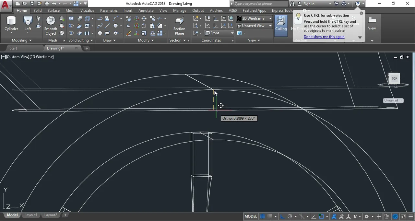This screenshot has height=221, width=415.
Task: Open the Autodesk App Store cart icon
Action: [337, 4]
